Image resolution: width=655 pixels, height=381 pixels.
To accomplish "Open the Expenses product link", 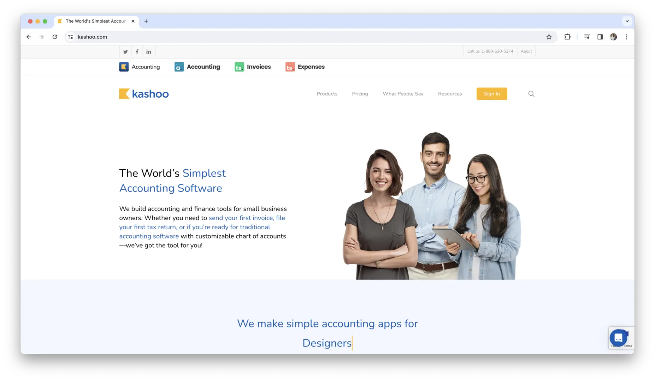I will 311,67.
